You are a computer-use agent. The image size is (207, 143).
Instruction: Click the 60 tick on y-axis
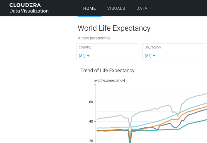91,102
